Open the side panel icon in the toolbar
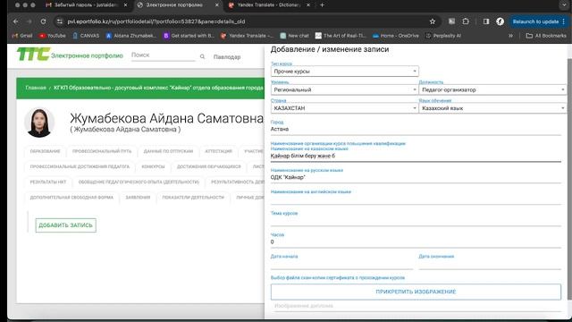The image size is (572, 322). tap(486, 21)
